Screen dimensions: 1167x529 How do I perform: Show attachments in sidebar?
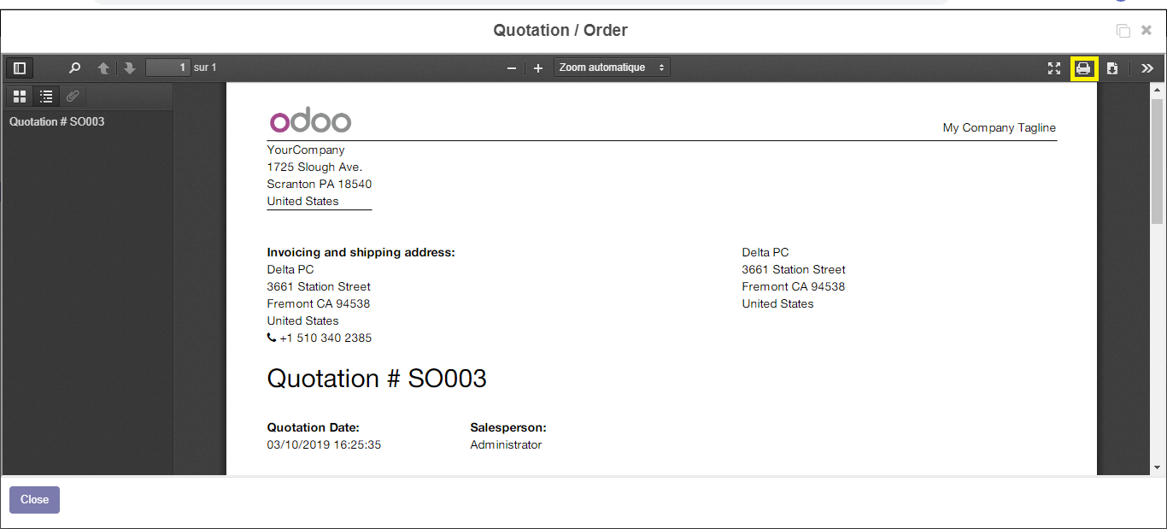point(73,97)
